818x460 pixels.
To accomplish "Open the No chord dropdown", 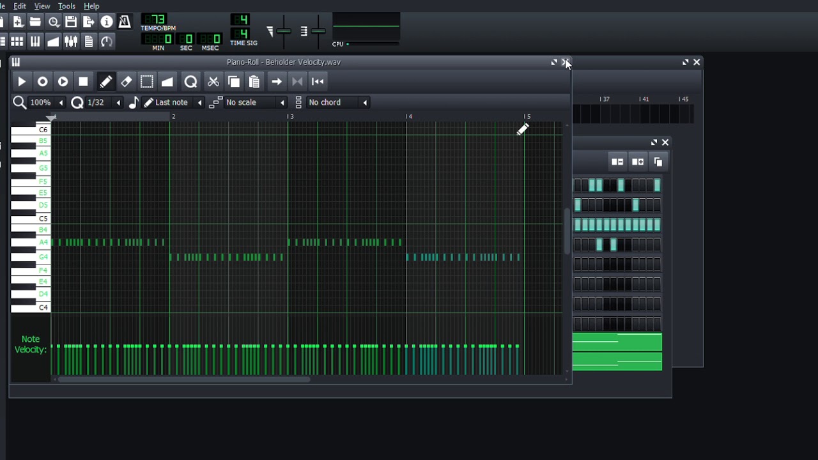I will tap(337, 102).
